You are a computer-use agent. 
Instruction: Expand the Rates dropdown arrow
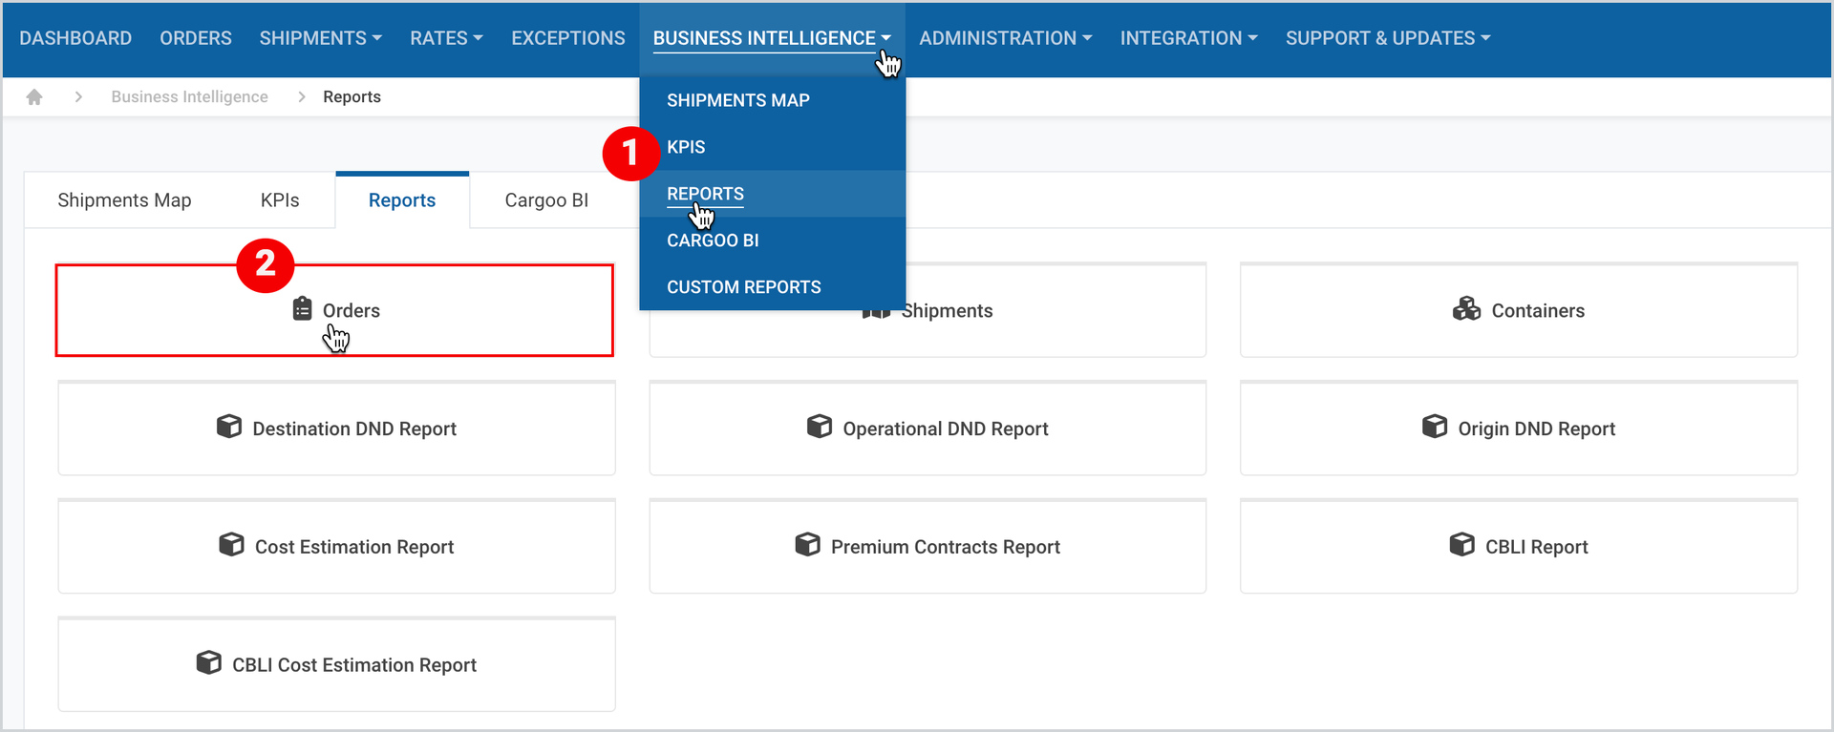coord(478,38)
